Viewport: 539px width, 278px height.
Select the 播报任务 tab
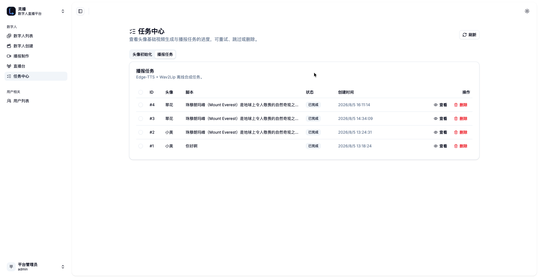tap(165, 54)
